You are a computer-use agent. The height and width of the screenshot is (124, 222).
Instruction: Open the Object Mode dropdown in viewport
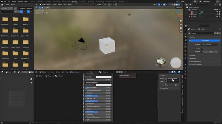(46, 4)
